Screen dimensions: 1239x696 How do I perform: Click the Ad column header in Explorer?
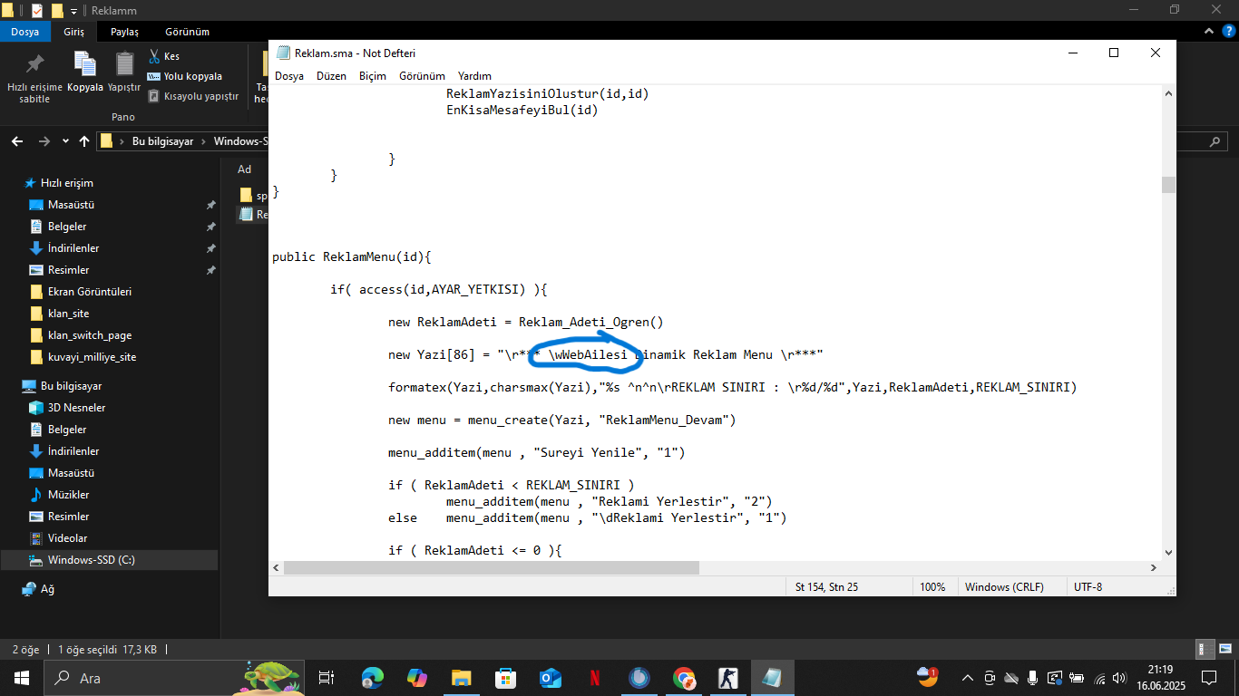(245, 169)
